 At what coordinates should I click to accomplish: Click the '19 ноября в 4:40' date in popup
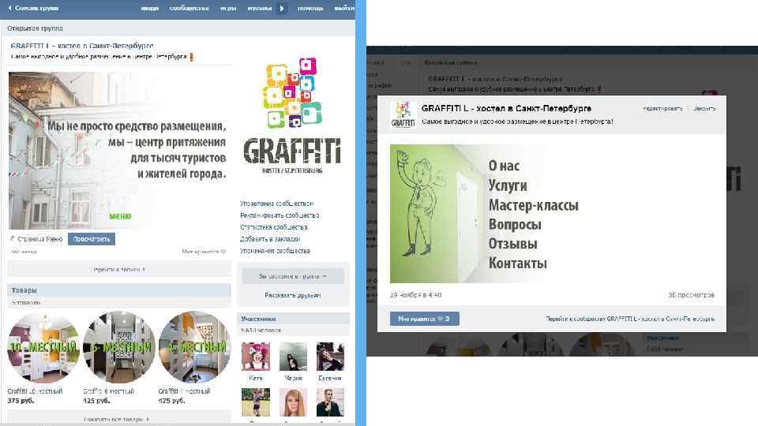(x=416, y=295)
